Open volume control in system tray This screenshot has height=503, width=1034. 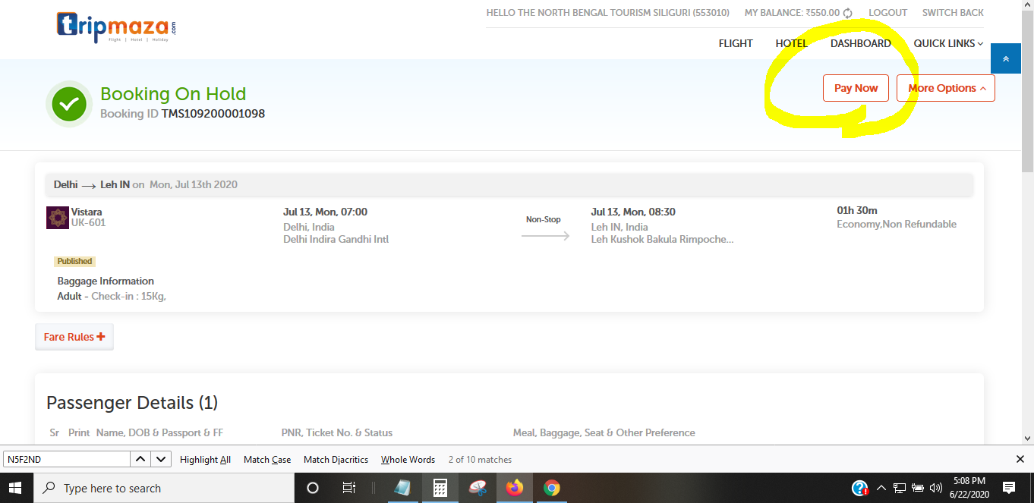(936, 488)
